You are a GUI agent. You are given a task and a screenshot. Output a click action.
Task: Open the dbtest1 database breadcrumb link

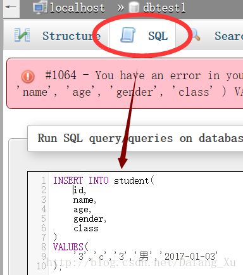pos(165,8)
